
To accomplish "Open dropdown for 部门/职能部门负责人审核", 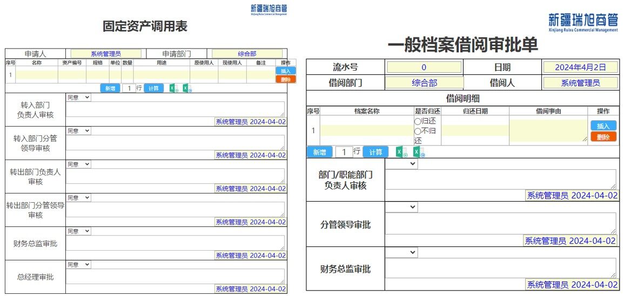I will pyautogui.click(x=401, y=164).
